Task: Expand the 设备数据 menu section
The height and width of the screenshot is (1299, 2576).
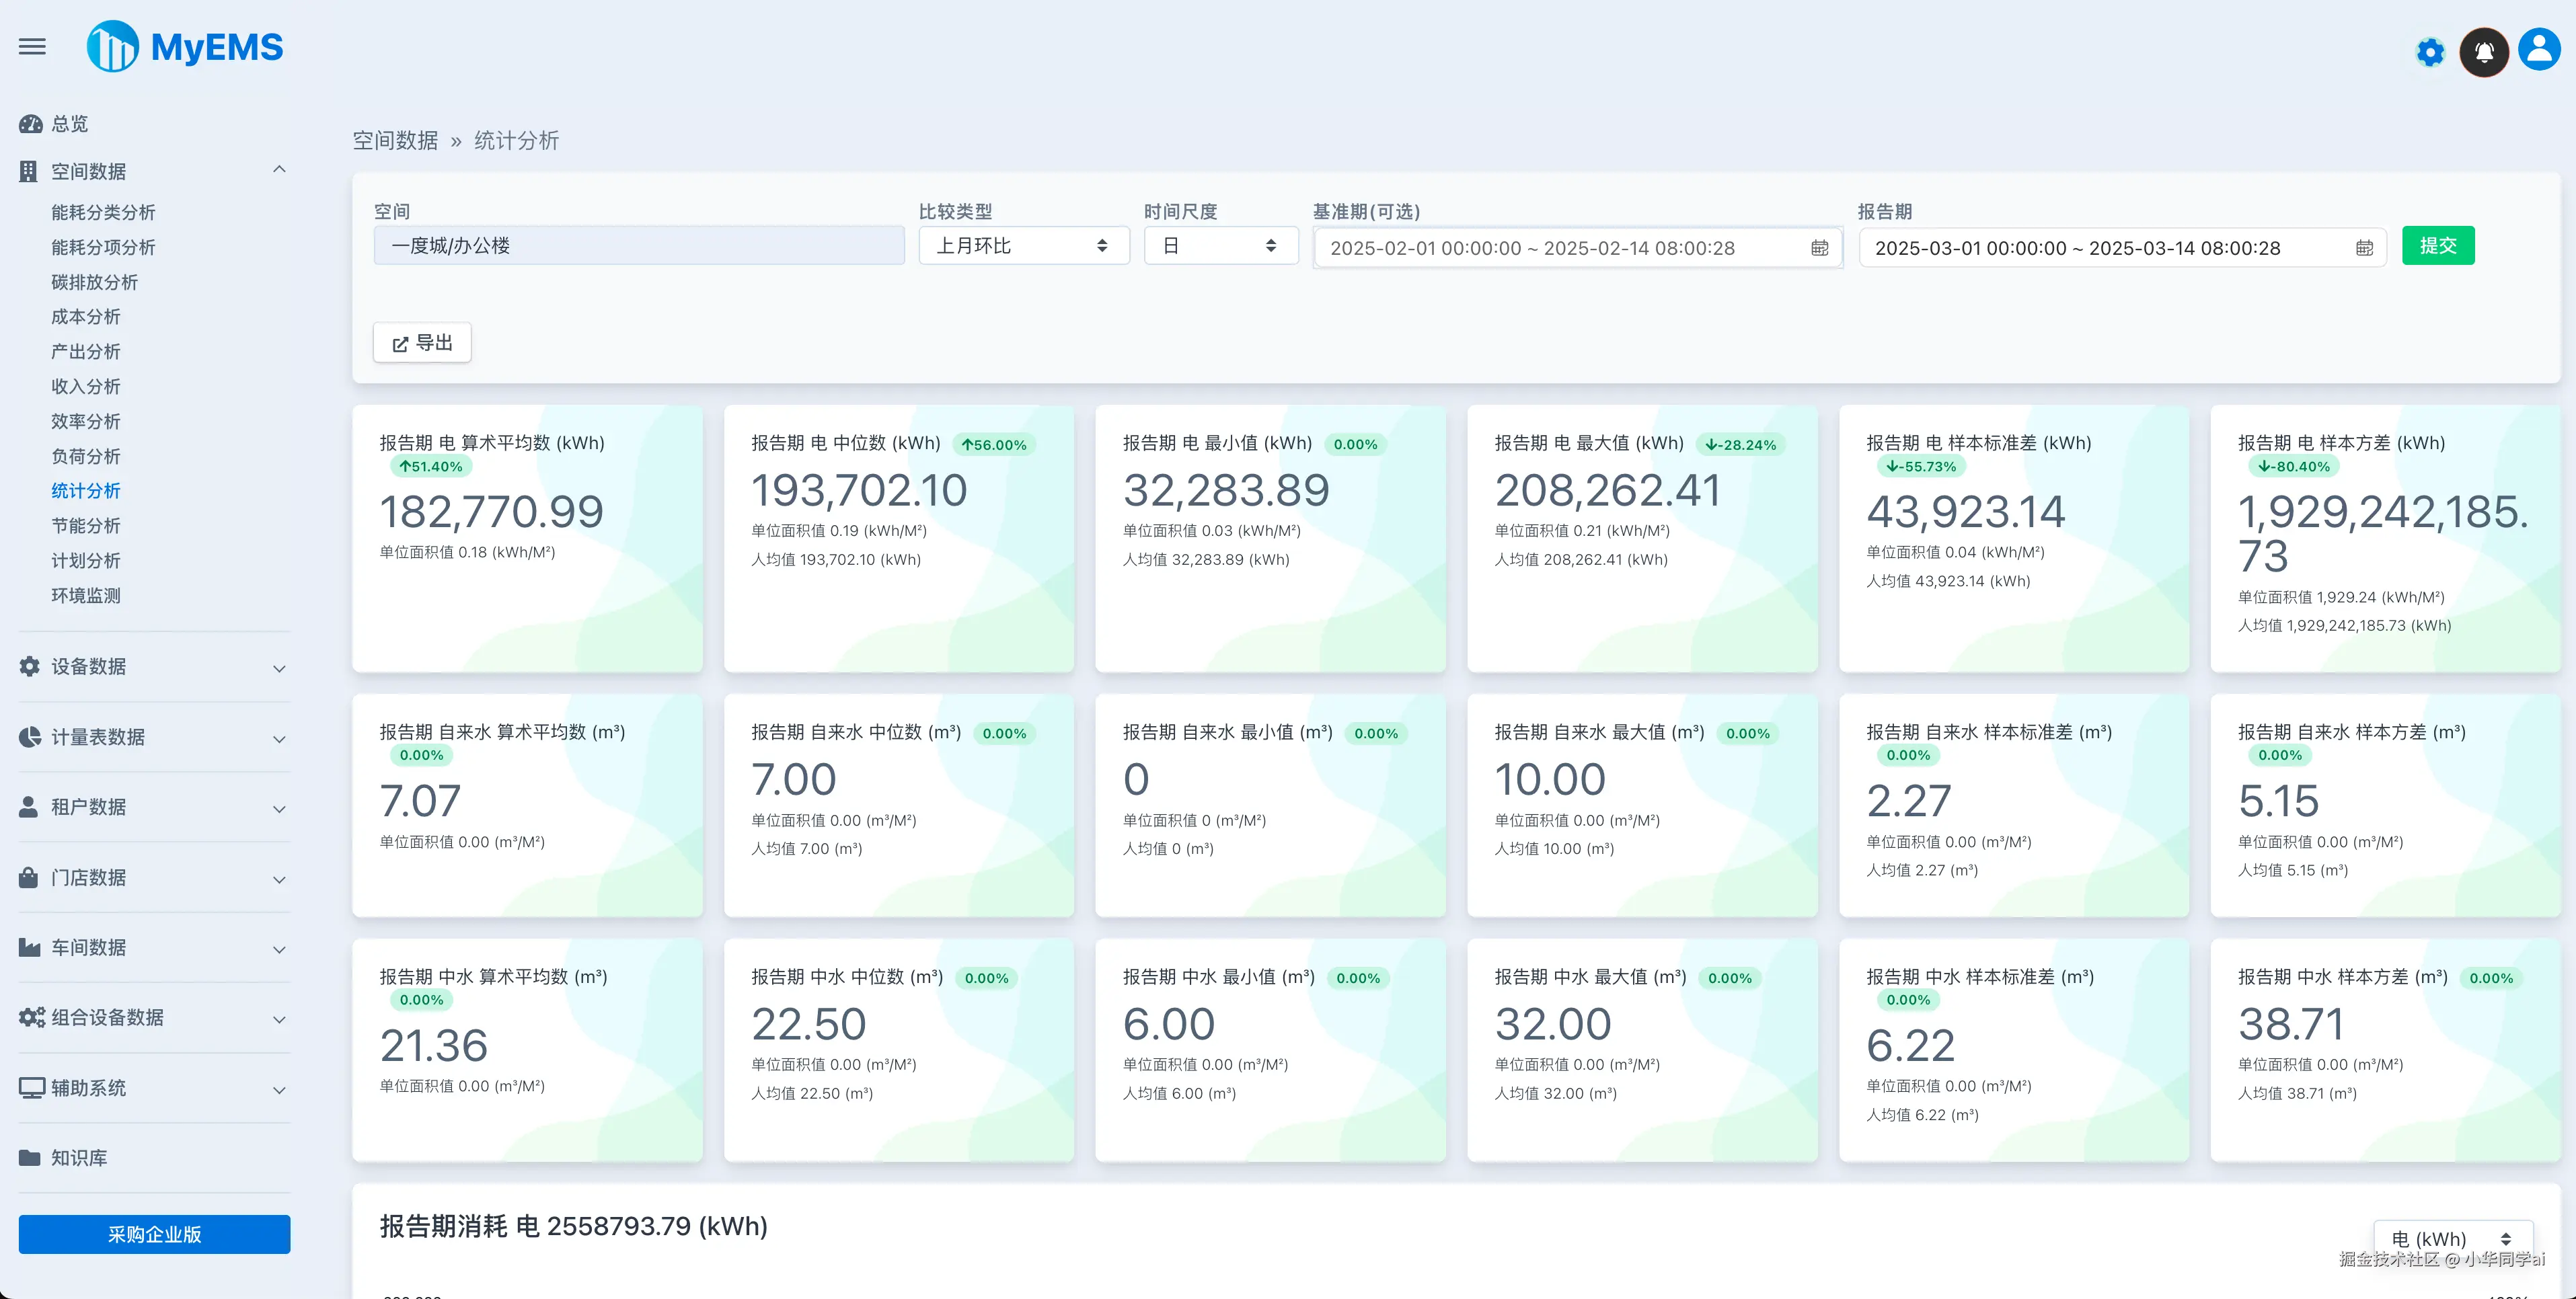Action: [279, 667]
